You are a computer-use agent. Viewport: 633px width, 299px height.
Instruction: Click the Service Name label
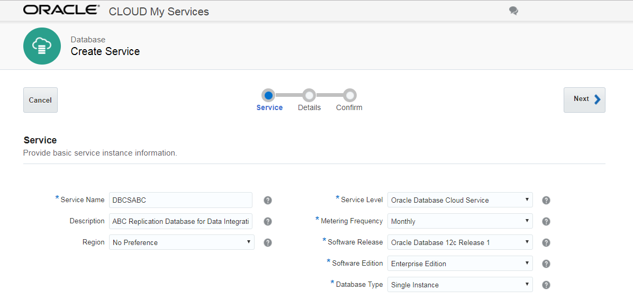(x=83, y=200)
